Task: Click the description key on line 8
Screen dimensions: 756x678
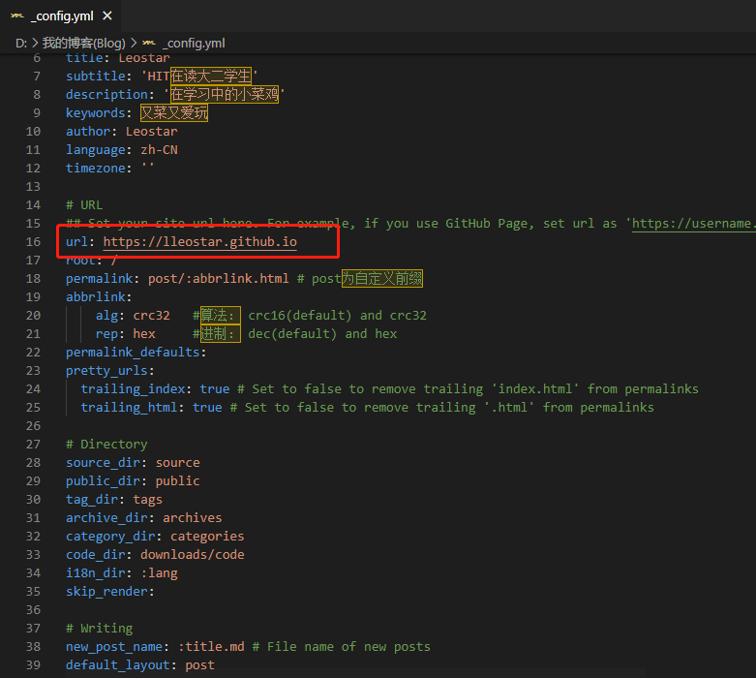Action: pos(106,94)
